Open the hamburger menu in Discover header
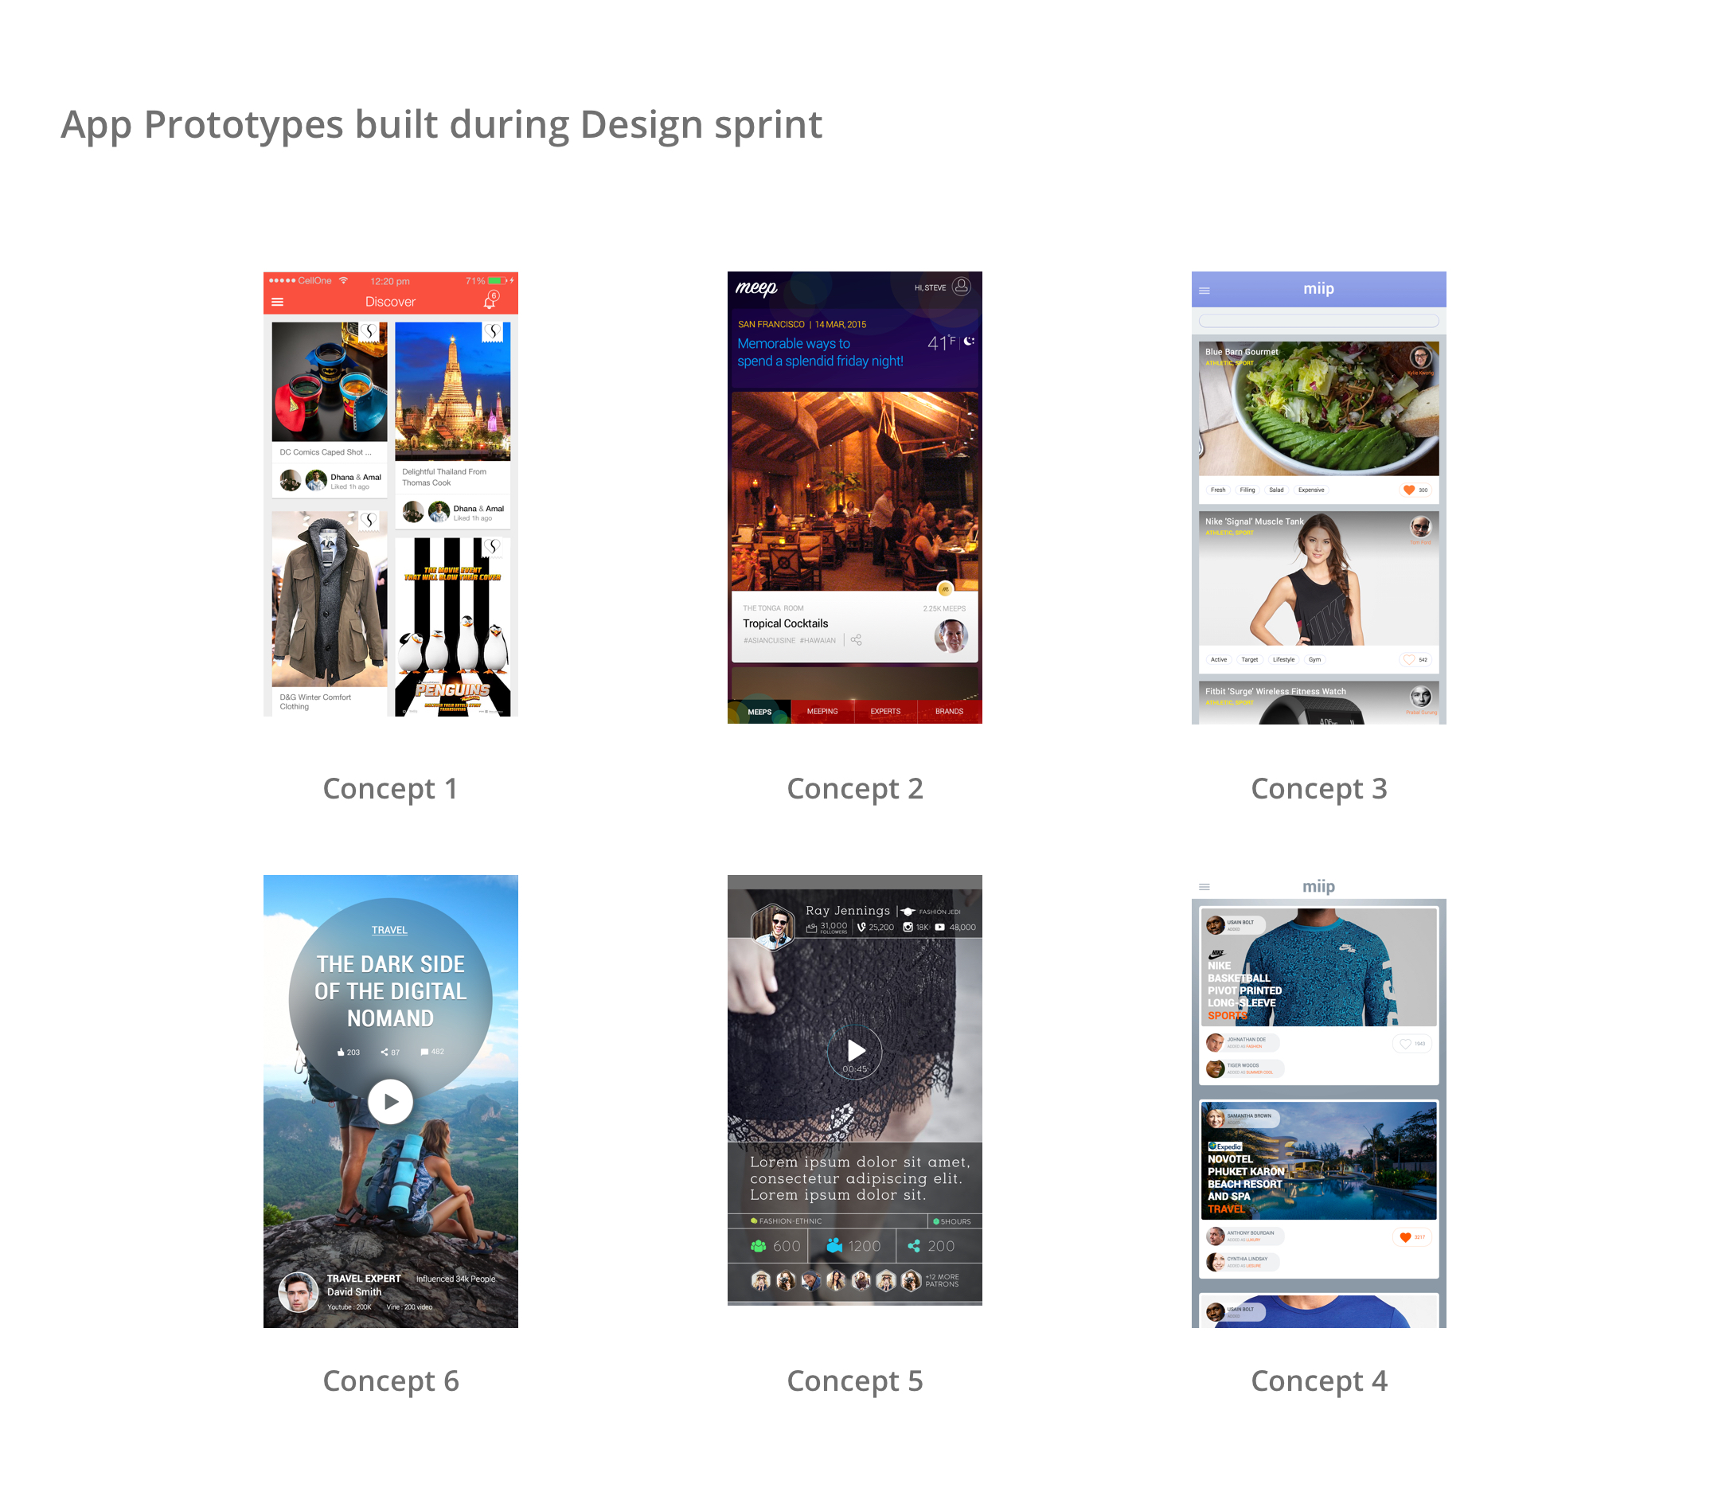The image size is (1710, 1492). pyautogui.click(x=277, y=303)
